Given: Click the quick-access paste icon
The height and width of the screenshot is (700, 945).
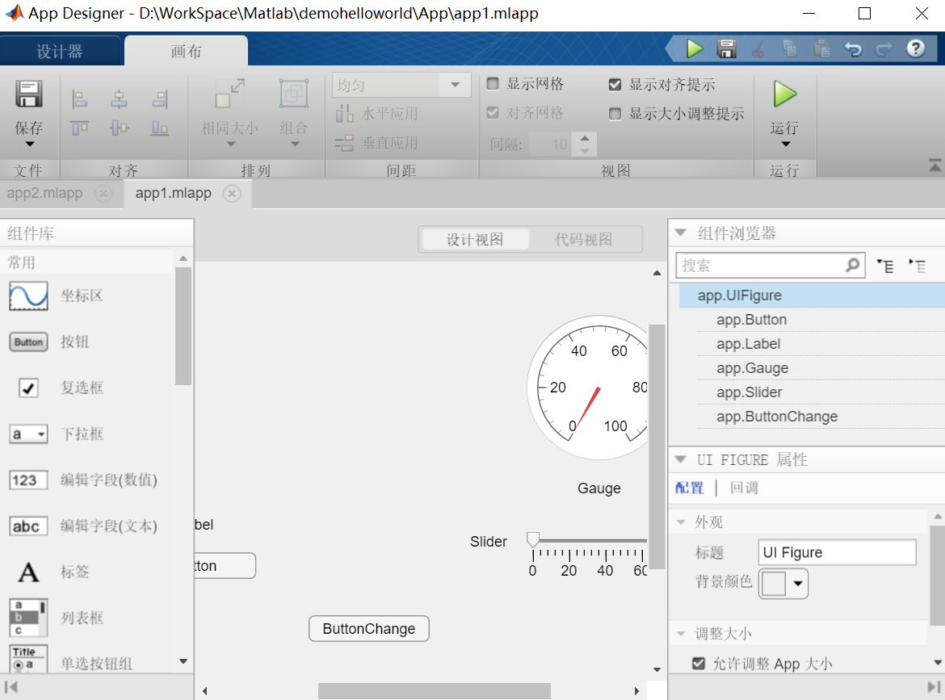Looking at the screenshot, I should point(821,48).
